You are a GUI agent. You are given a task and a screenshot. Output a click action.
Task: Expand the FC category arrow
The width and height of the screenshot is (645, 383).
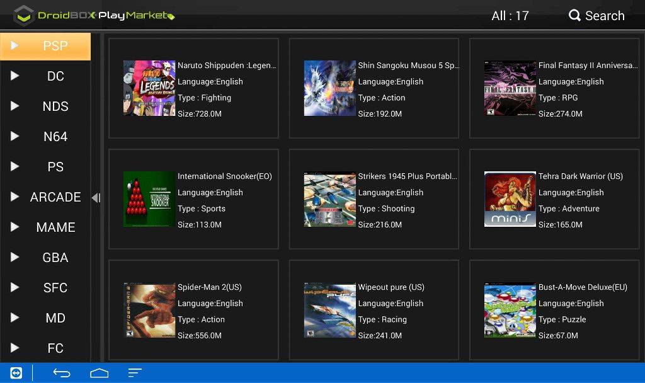pos(14,348)
